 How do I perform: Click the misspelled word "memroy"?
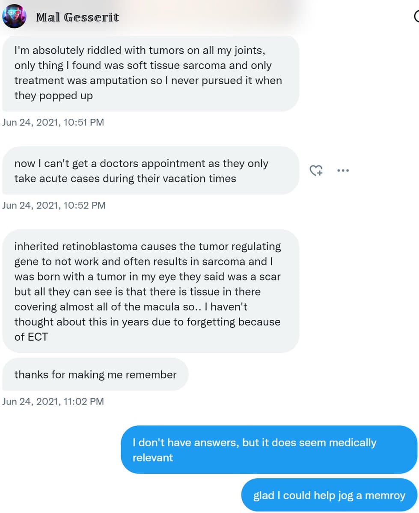coord(385,495)
